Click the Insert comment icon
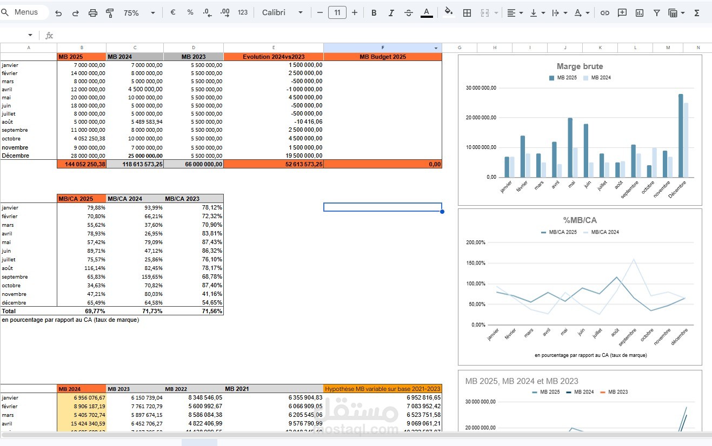This screenshot has width=712, height=446. point(622,12)
